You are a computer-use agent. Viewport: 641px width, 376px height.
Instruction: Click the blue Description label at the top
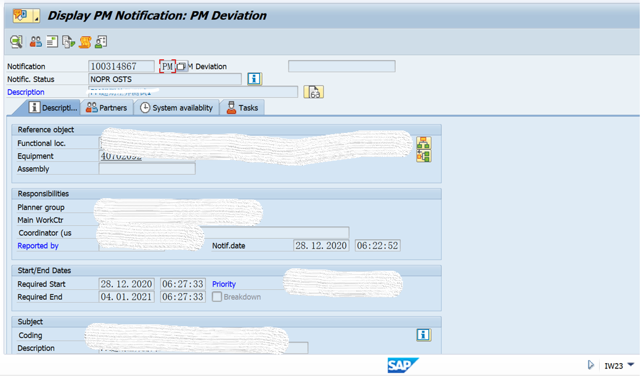(26, 92)
